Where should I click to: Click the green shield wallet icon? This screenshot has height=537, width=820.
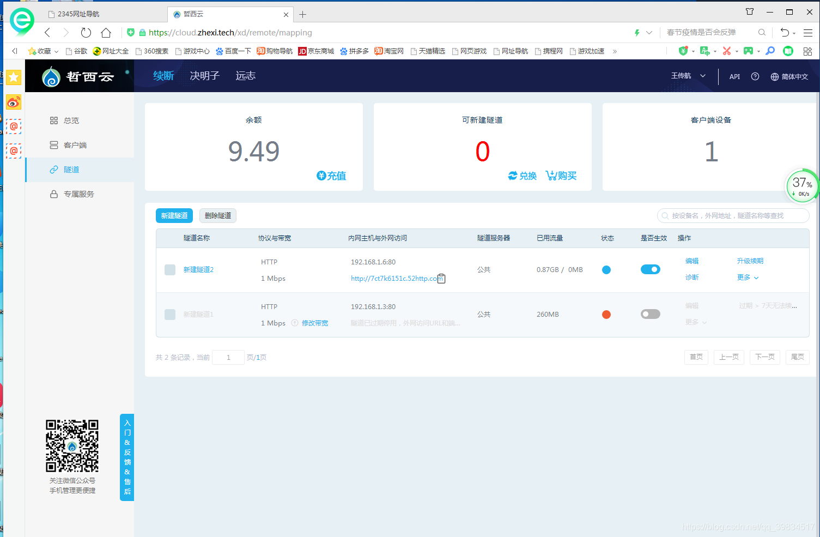tap(683, 51)
